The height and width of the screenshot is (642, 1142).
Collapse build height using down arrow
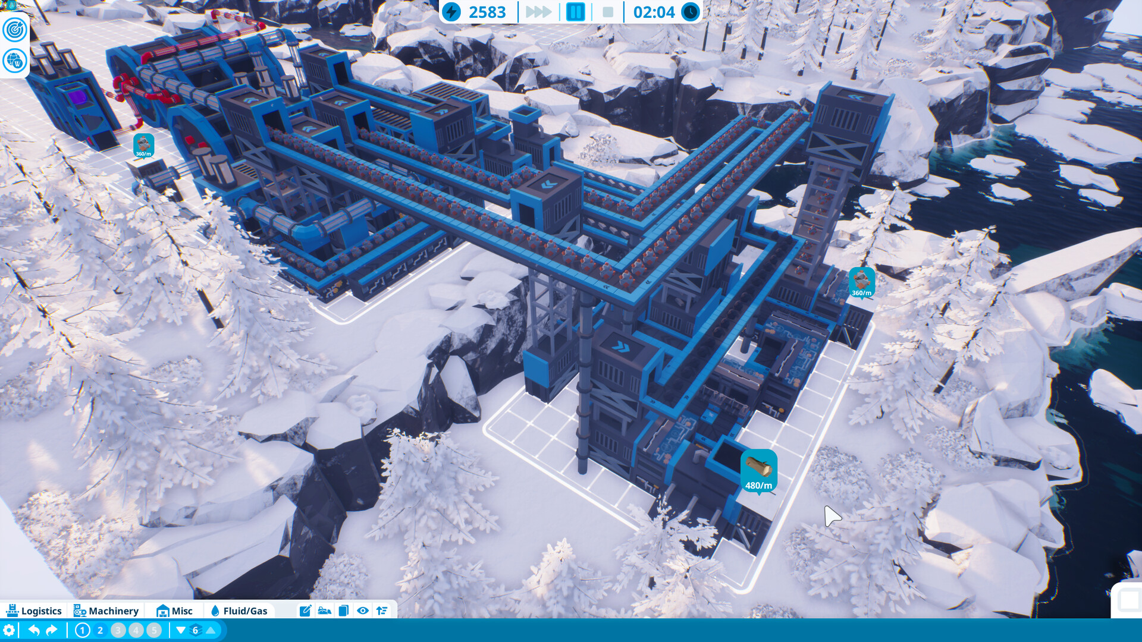tap(180, 630)
